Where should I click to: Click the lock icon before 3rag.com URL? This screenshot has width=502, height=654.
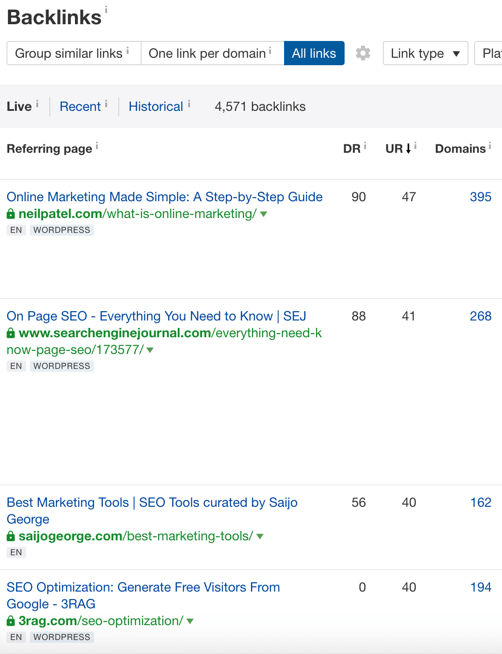pyautogui.click(x=11, y=621)
